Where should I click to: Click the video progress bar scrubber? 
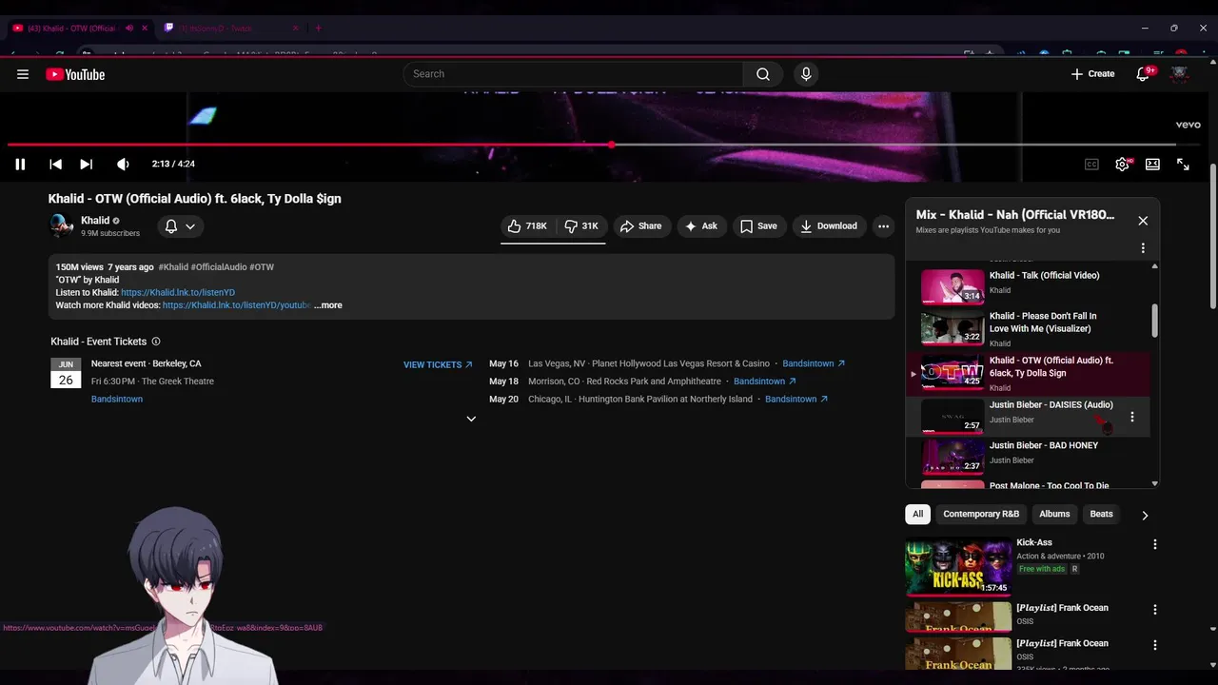click(x=612, y=145)
